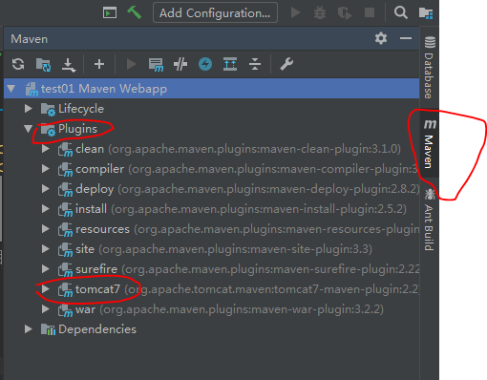The width and height of the screenshot is (487, 380).
Task: Expand the compiler plugin
Action: [46, 169]
